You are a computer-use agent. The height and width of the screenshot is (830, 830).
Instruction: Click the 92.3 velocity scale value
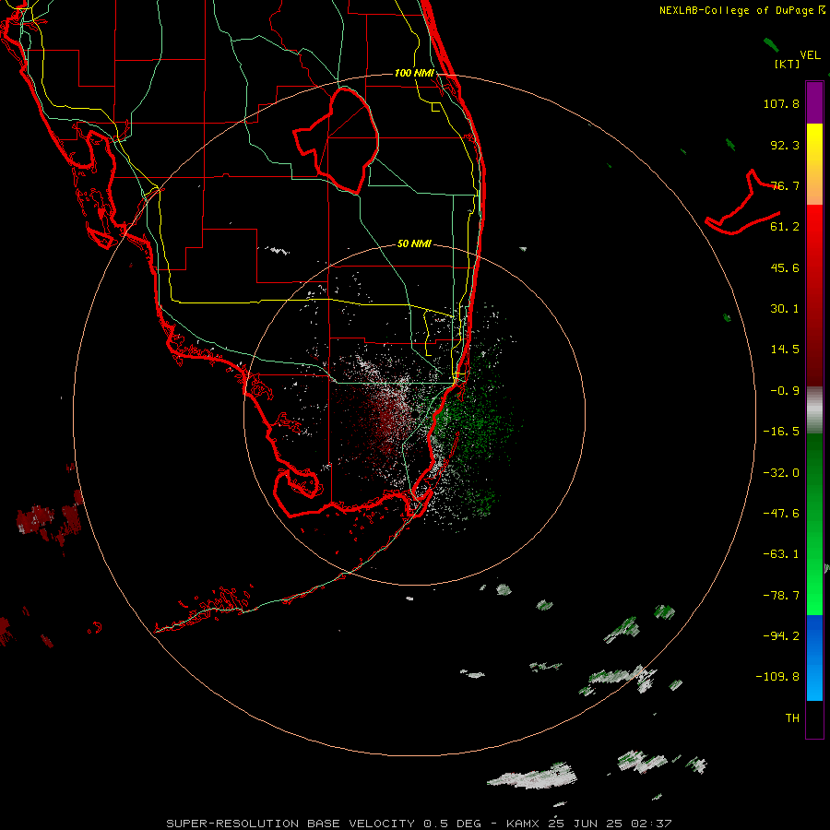pyautogui.click(x=785, y=145)
